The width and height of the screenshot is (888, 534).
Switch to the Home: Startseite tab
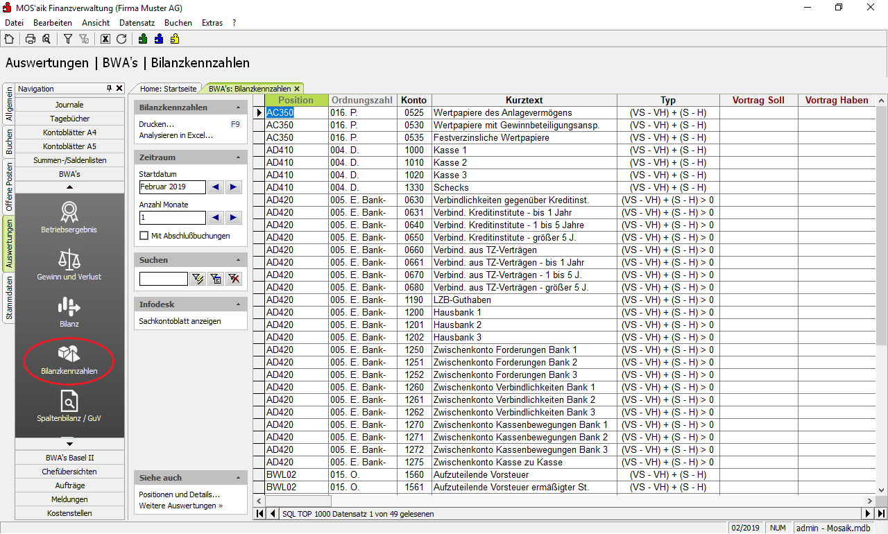[168, 89]
